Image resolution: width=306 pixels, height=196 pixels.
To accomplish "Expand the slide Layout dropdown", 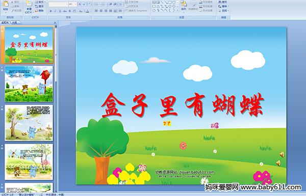I will tap(40, 2).
